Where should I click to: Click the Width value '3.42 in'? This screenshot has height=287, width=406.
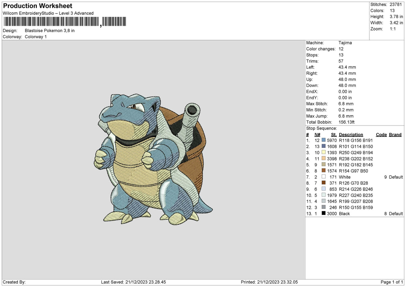coord(397,23)
